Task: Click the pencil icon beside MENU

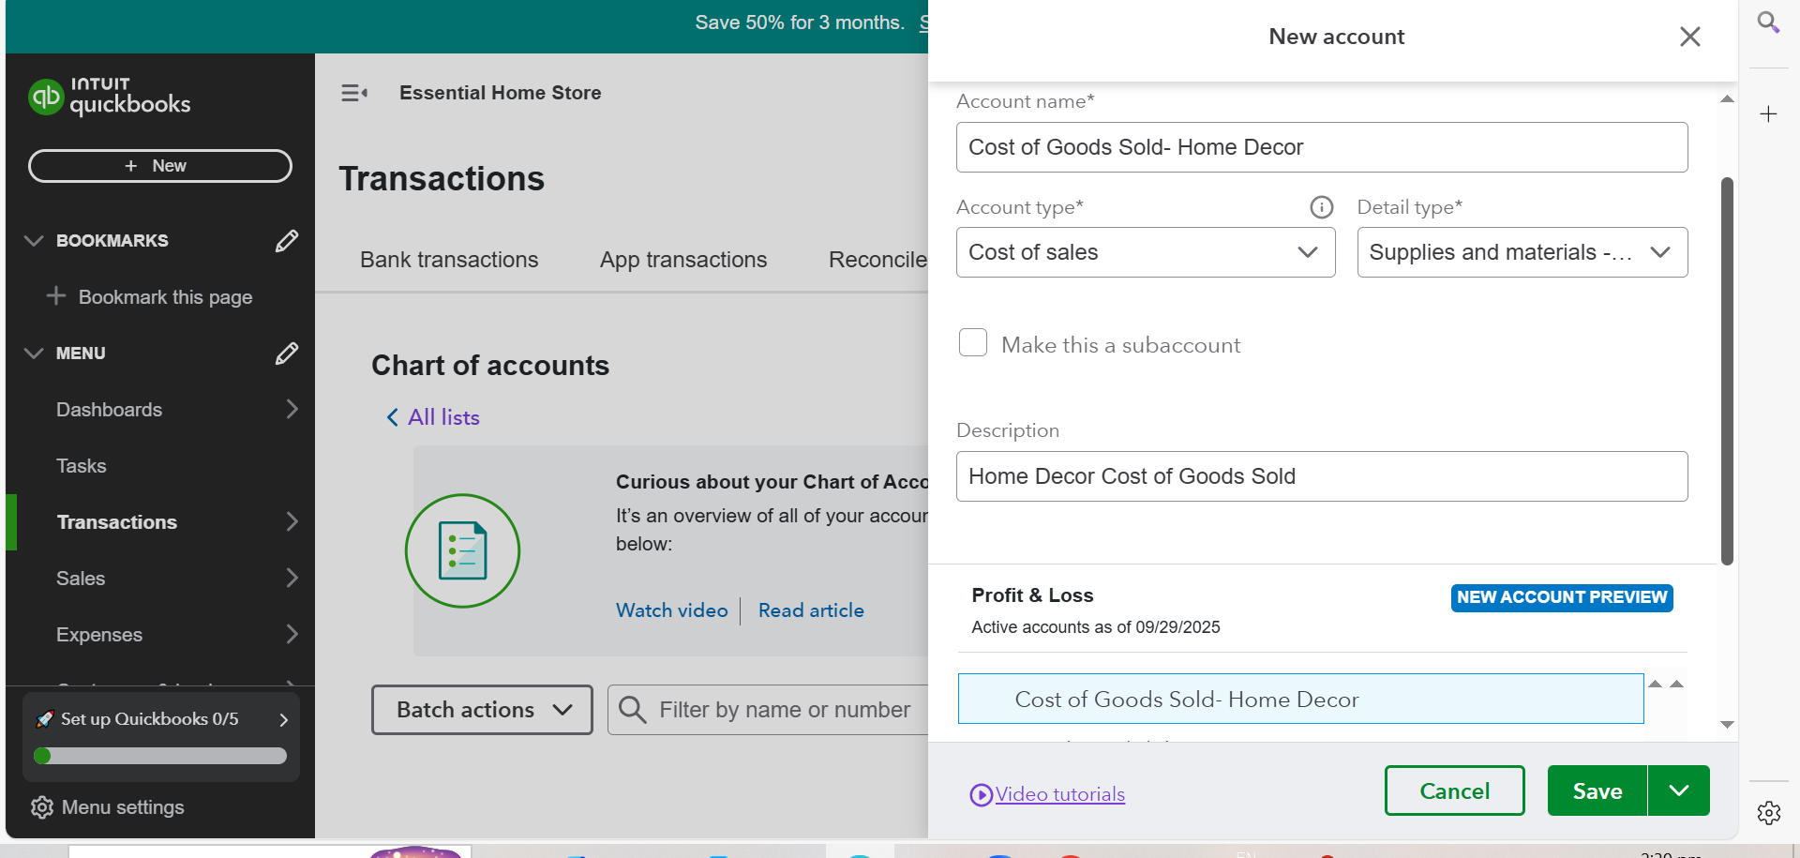Action: (287, 354)
